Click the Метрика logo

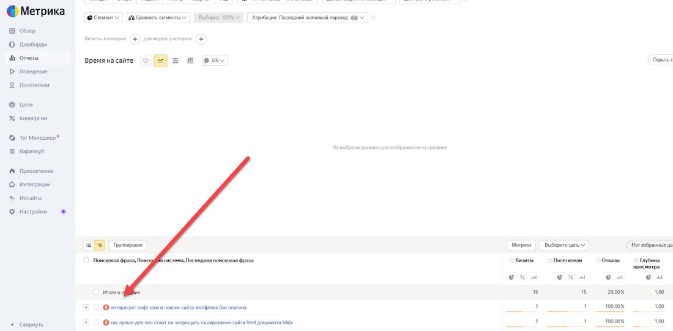[x=35, y=10]
